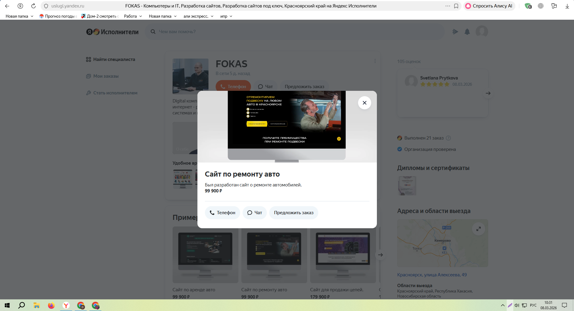Show hidden system tray icons
The height and width of the screenshot is (311, 574).
(x=503, y=305)
